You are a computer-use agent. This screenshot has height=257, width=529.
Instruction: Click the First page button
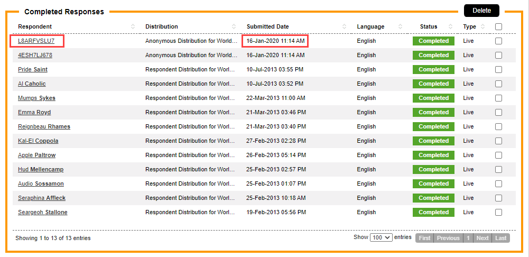coord(424,238)
